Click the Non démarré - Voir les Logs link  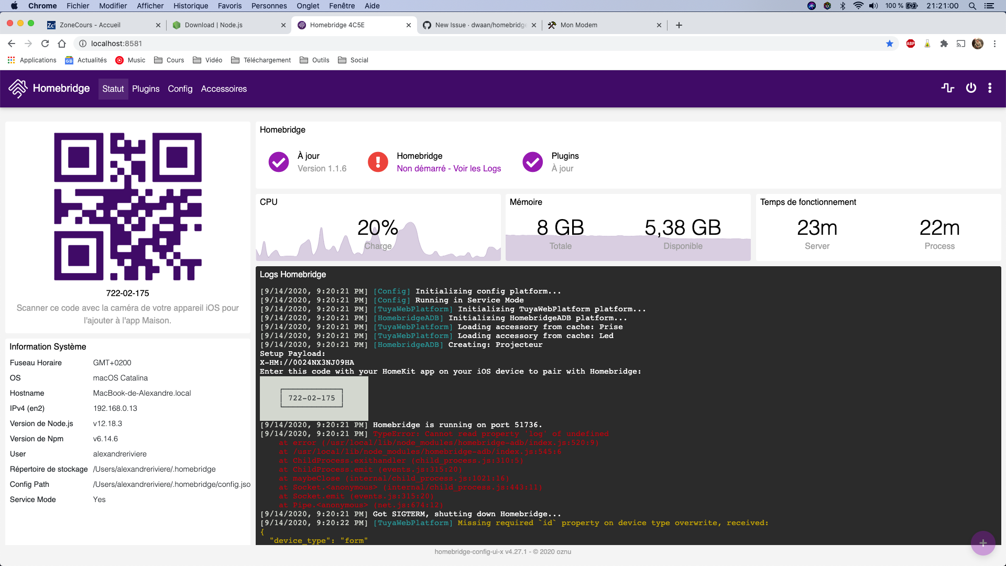click(449, 169)
